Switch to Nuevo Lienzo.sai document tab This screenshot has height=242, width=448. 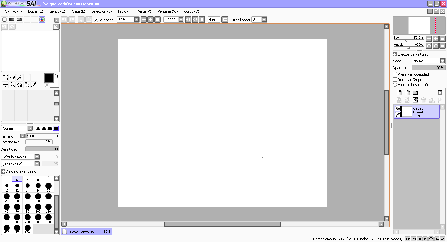pos(87,232)
